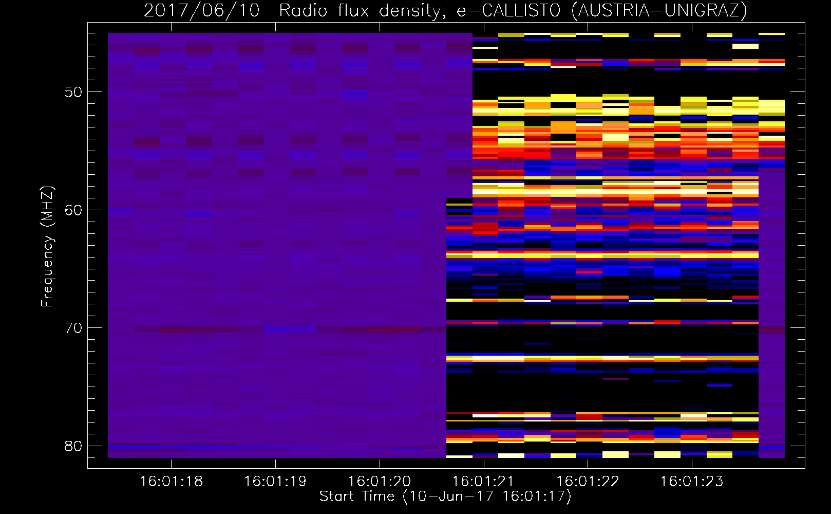Click the 16:01:21 time tick label
The height and width of the screenshot is (514, 831).
pyautogui.click(x=483, y=482)
